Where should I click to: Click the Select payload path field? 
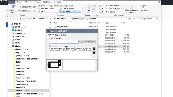64,42
